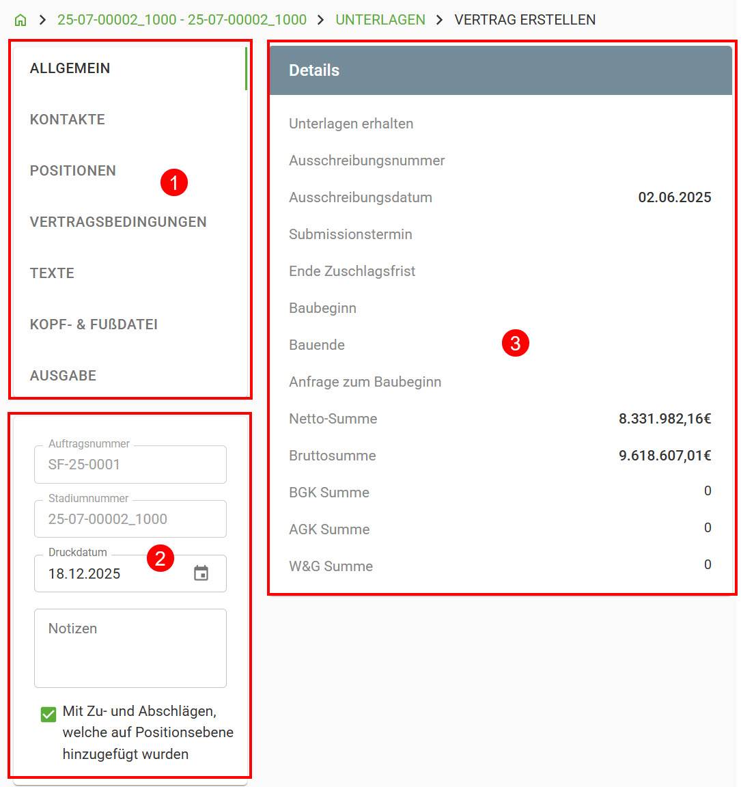Select the Bruttosumme value 9.618.607,01€
Screen dimensions: 741x787
coord(665,456)
